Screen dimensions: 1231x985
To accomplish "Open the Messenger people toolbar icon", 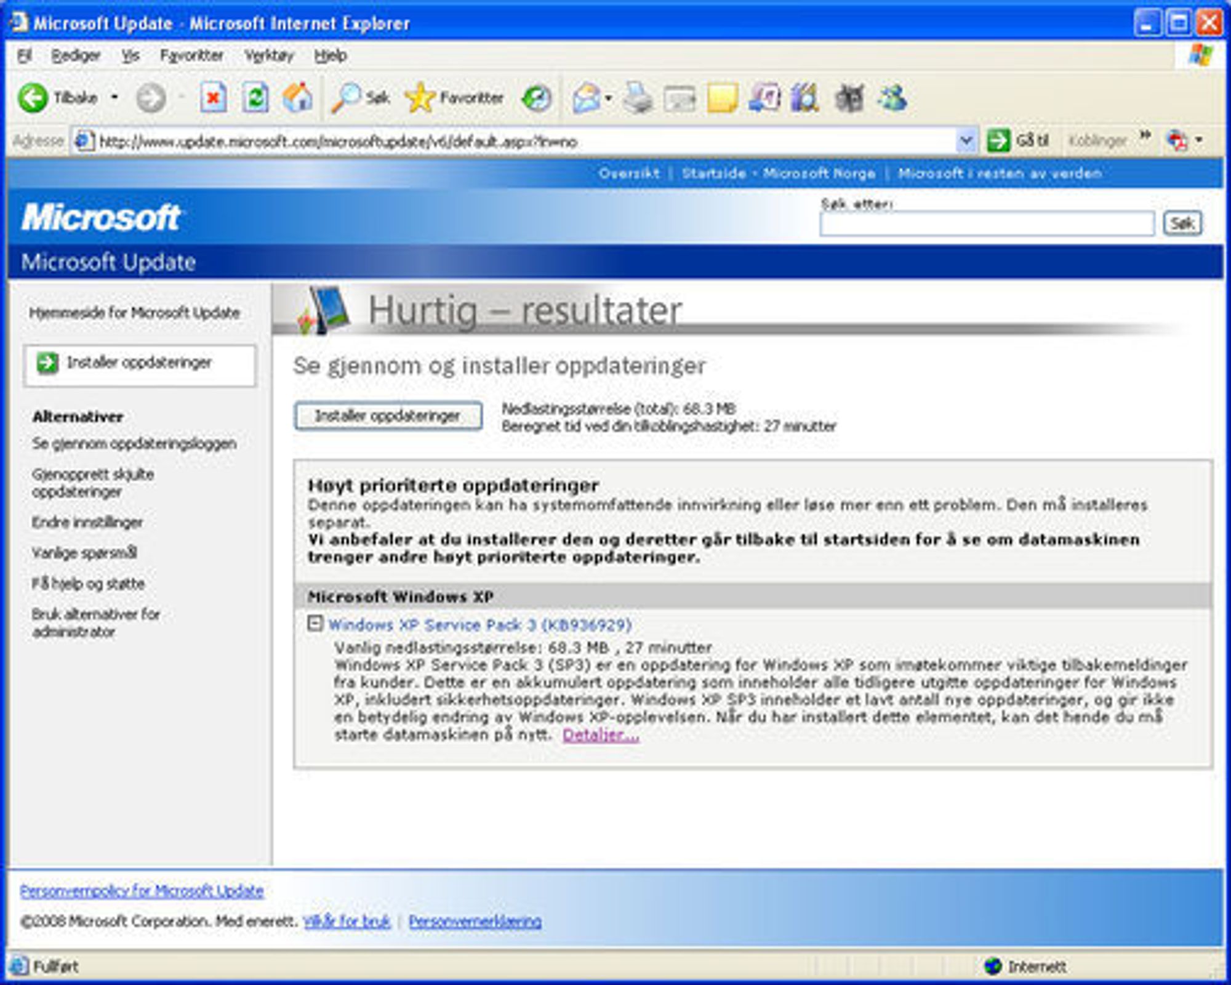I will pos(892,98).
